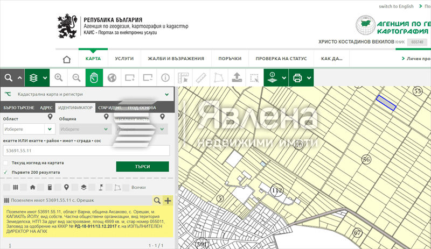Add result with plus button
431x249 pixels.
pyautogui.click(x=168, y=201)
